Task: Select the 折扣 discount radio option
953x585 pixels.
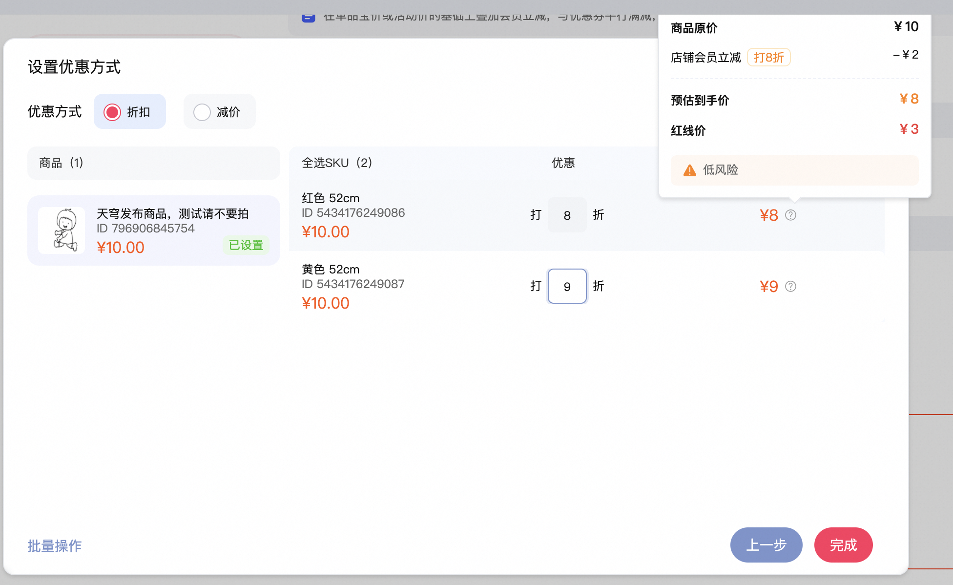Action: [x=129, y=112]
